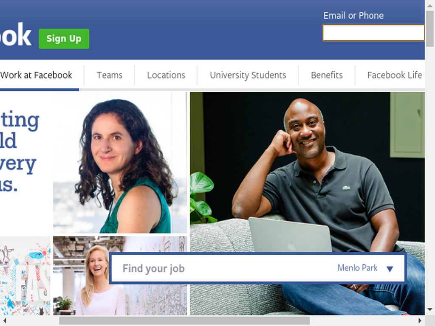Click the photo of curly-haired woman
Viewport: 435px width, 326px height.
pyautogui.click(x=120, y=163)
